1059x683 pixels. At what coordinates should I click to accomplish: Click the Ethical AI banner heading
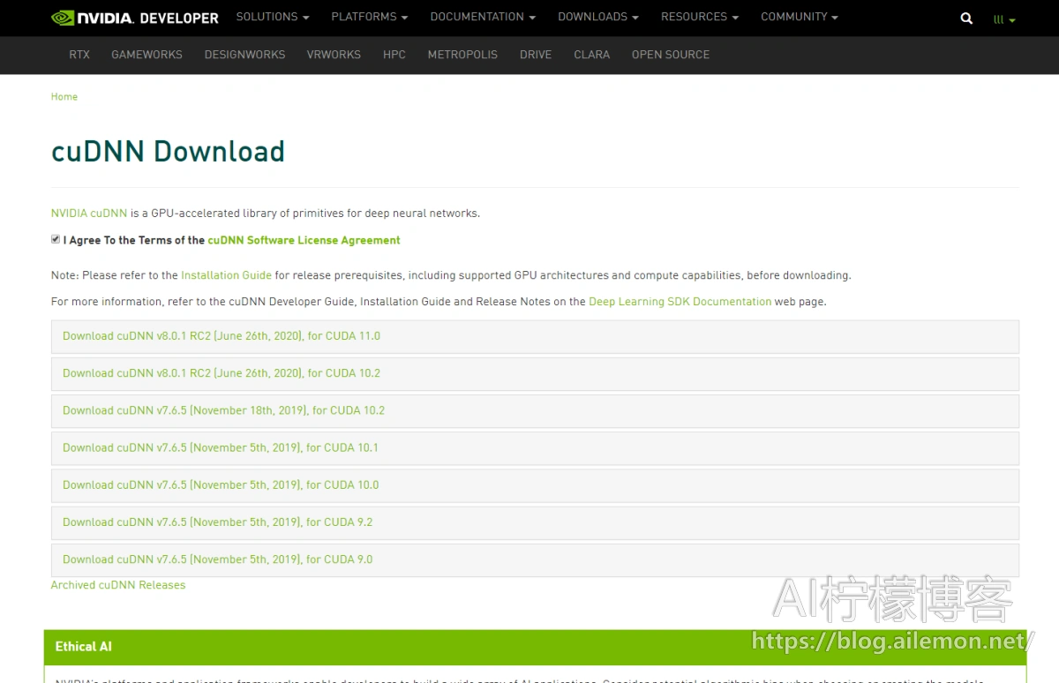[83, 647]
